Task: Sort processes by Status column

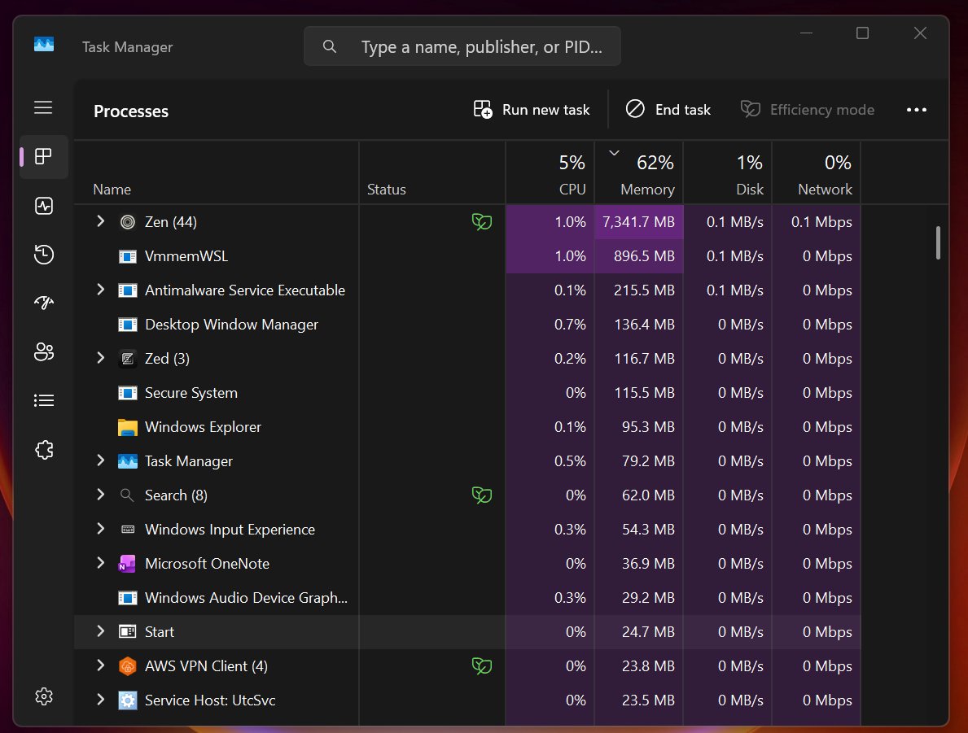Action: (432, 172)
